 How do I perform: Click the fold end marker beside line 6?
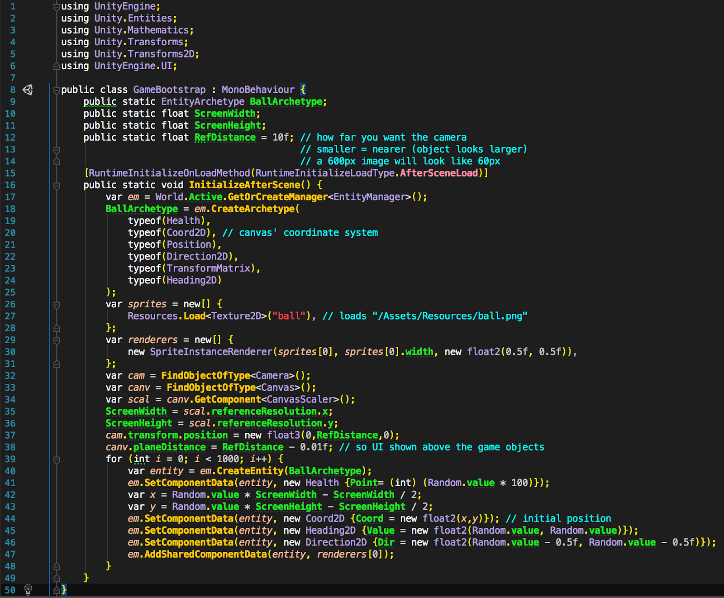[56, 66]
